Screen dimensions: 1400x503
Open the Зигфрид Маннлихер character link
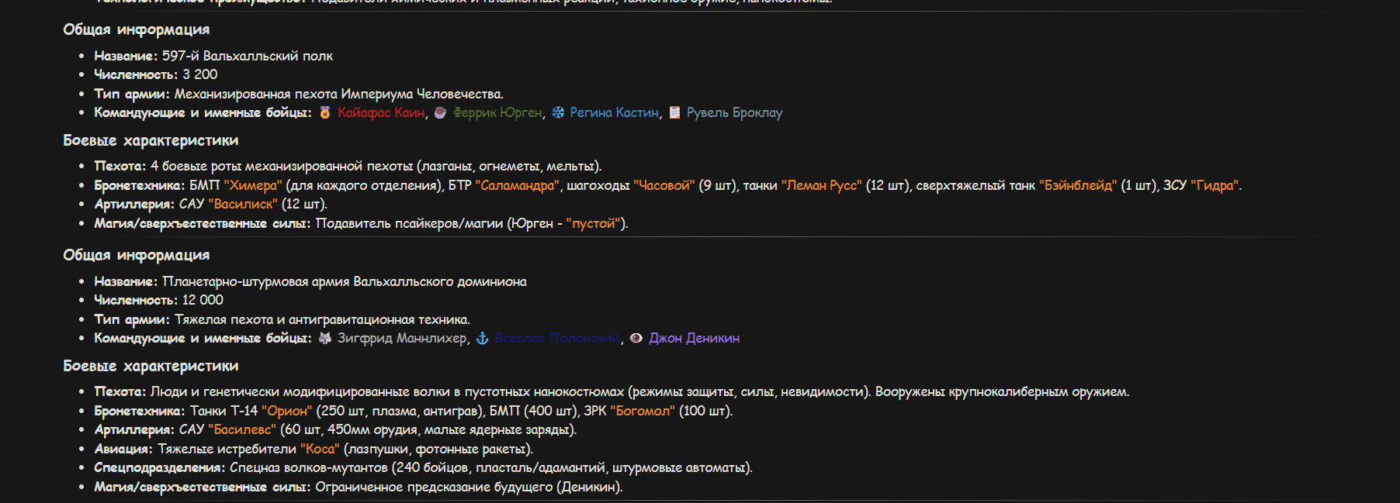coord(402,338)
